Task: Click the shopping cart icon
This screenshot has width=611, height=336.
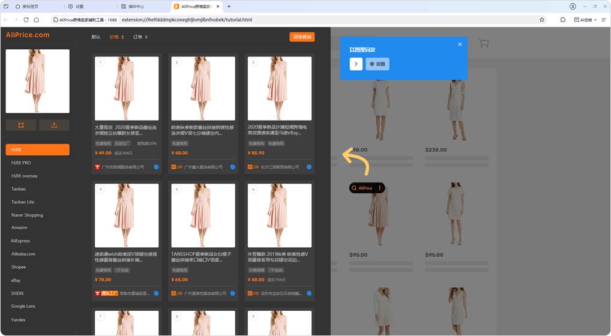Action: pyautogui.click(x=484, y=43)
